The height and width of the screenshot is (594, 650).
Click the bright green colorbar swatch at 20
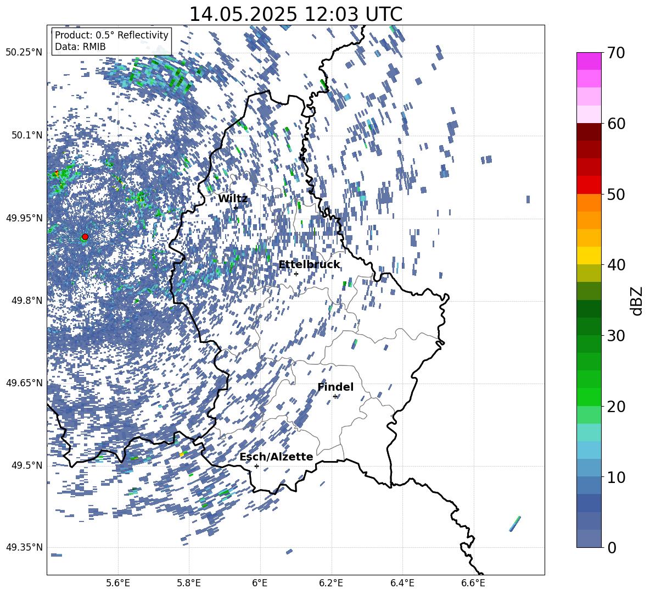589,397
